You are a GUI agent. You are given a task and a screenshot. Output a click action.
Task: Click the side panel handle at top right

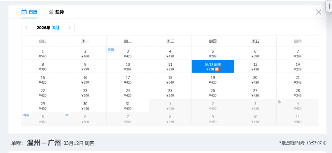coord(329,6)
